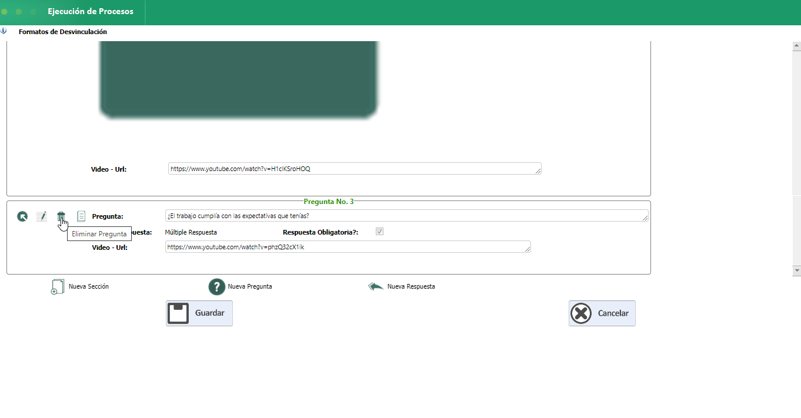Click the Formatos de Desvinculación title
801x418 pixels.
(63, 32)
